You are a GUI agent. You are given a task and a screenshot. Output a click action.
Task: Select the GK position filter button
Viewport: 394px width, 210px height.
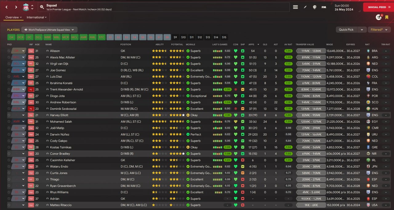pos(11,37)
